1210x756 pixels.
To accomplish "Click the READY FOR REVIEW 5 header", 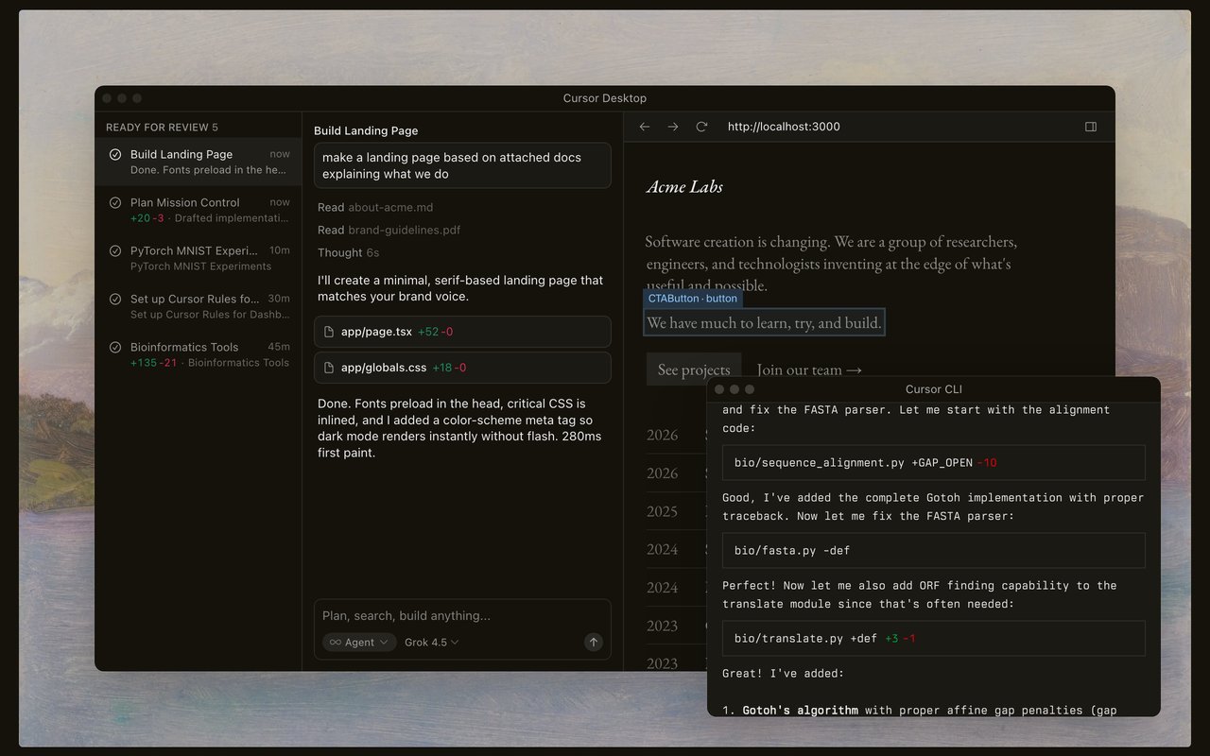I will [162, 127].
